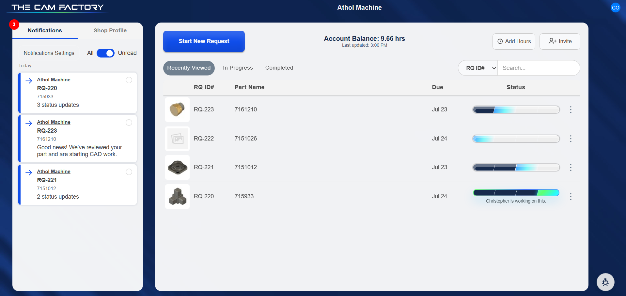Toggle the All/Unread notifications switch
This screenshot has width=626, height=296.
(105, 53)
